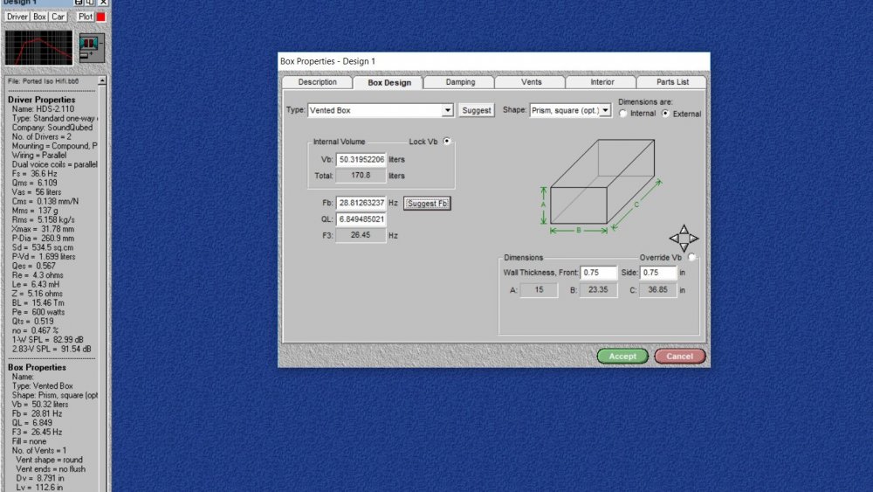Image resolution: width=873 pixels, height=492 pixels.
Task: Expand the box Type dropdown
Action: (447, 110)
